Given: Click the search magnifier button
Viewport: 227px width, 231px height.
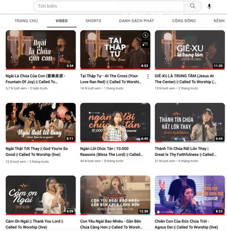Looking at the screenshot, I should click(x=192, y=6).
